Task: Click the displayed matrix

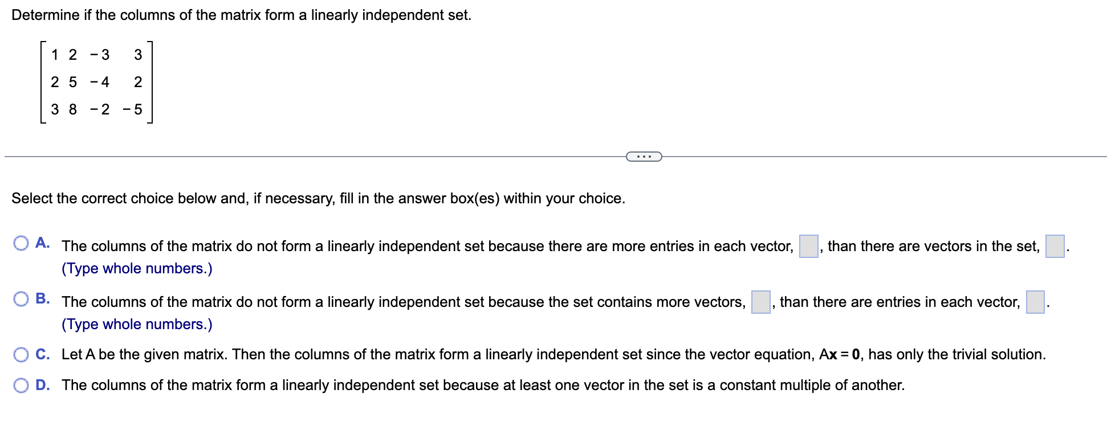Action: (x=94, y=83)
